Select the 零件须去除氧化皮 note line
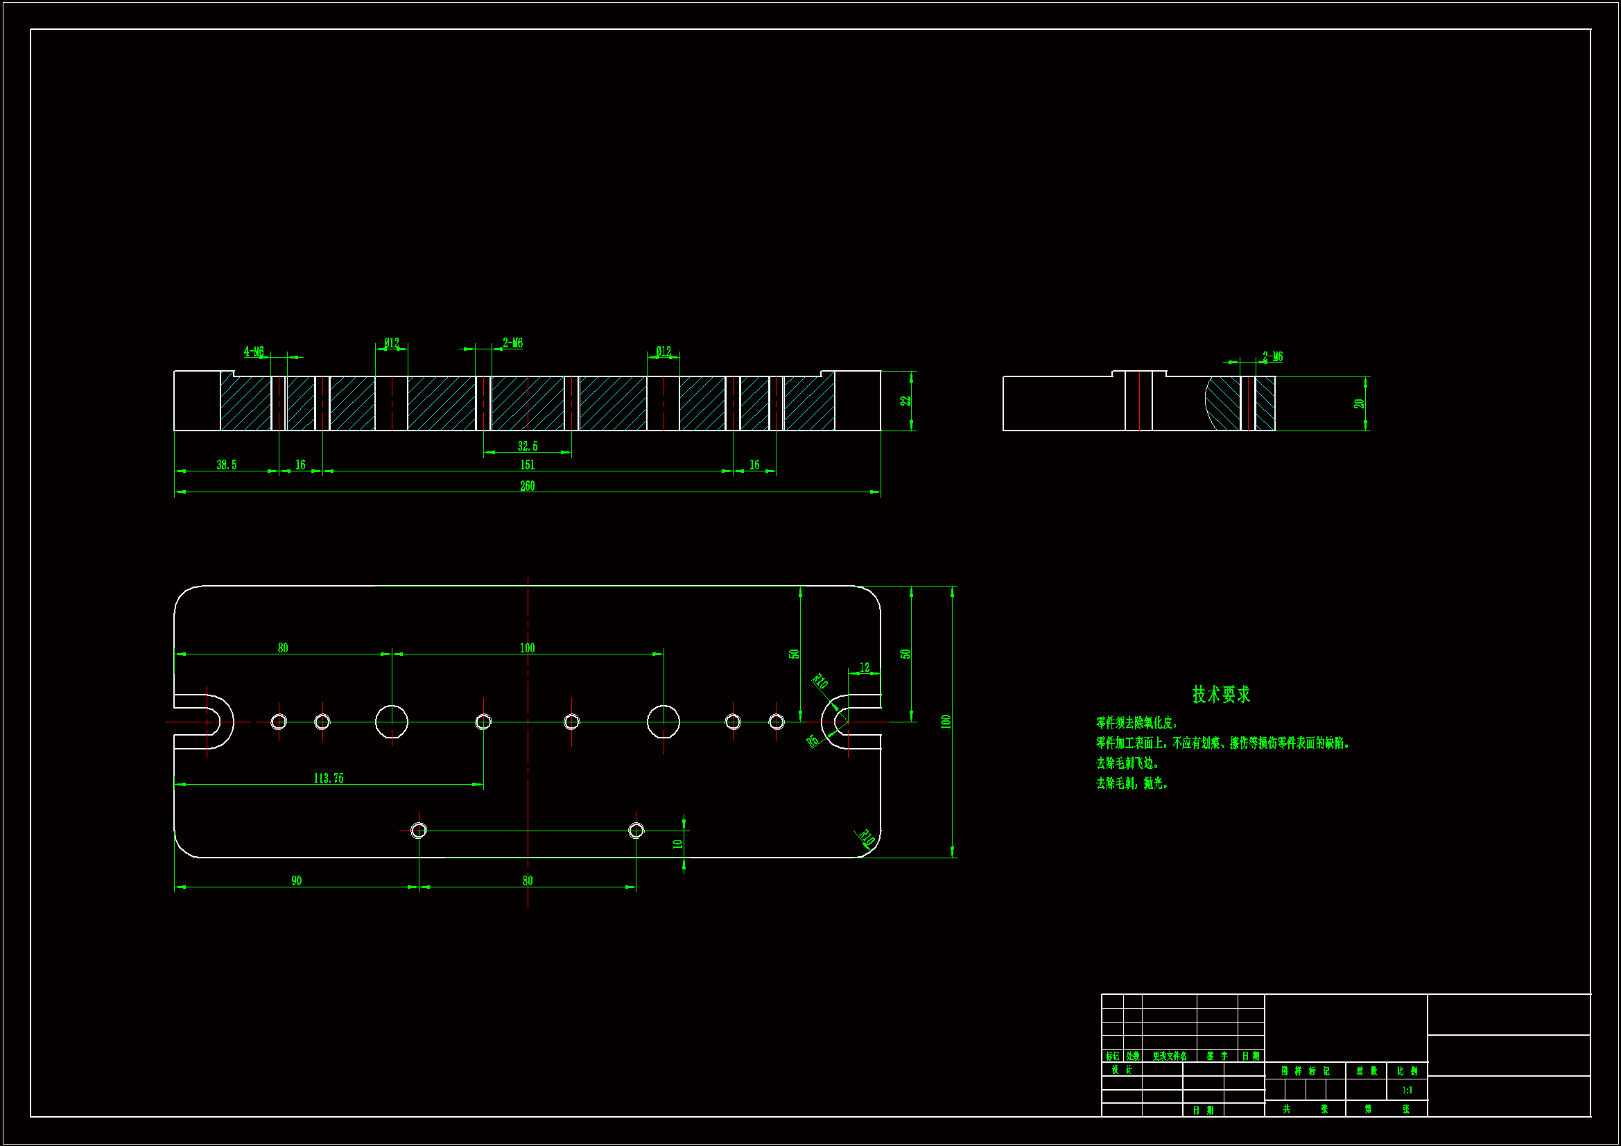The height and width of the screenshot is (1146, 1621). point(1136,723)
